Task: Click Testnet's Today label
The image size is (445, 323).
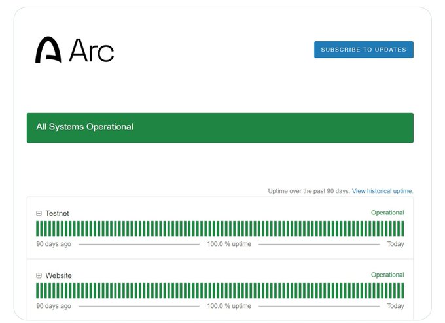Action: point(396,244)
